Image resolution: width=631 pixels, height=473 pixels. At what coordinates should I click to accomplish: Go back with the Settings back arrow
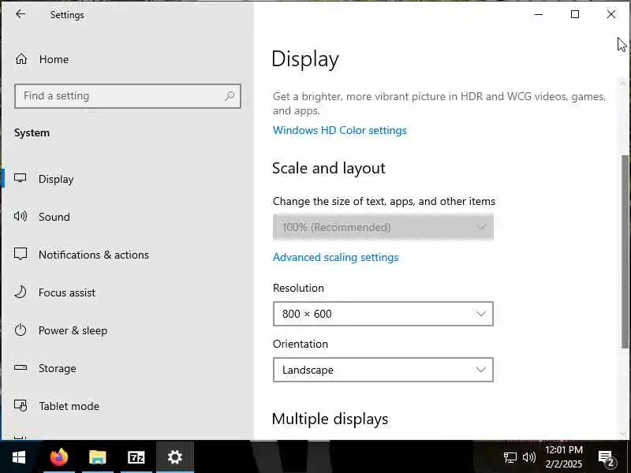(21, 14)
